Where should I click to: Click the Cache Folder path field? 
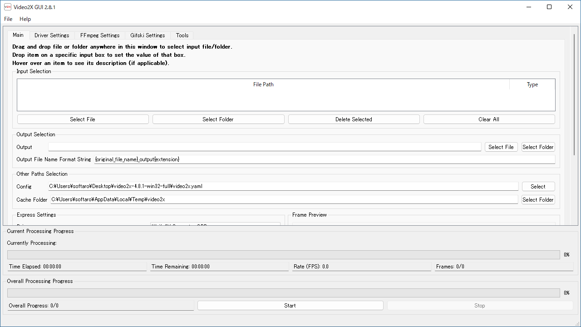click(283, 199)
